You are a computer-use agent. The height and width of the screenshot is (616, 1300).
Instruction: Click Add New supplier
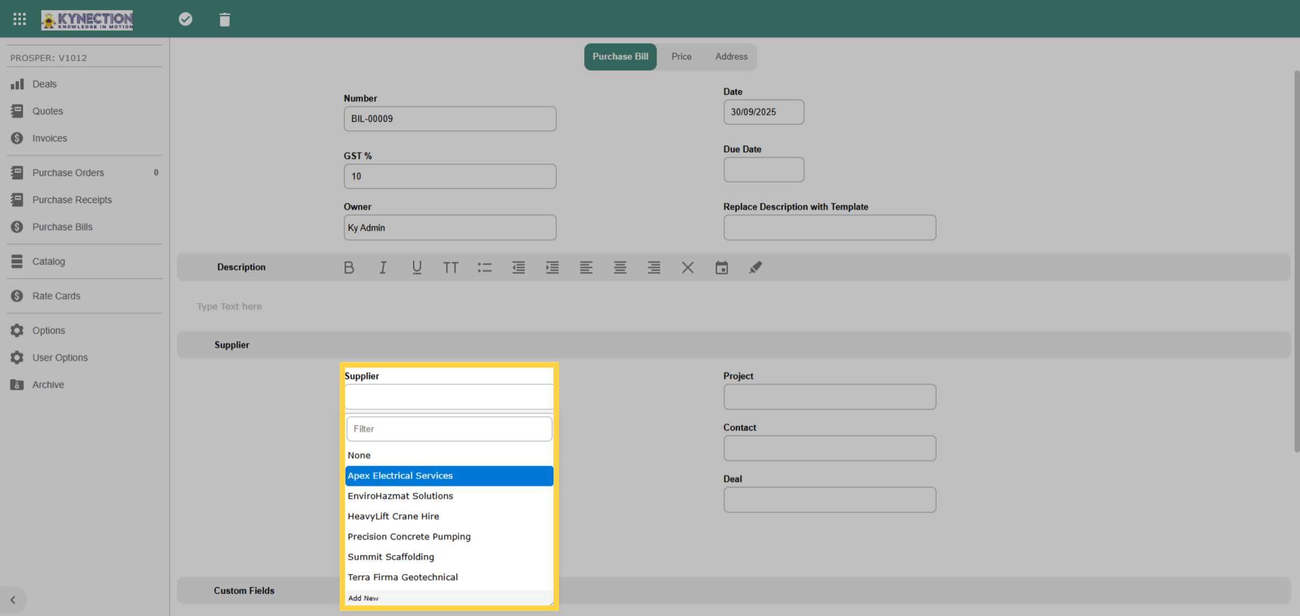pos(450,598)
